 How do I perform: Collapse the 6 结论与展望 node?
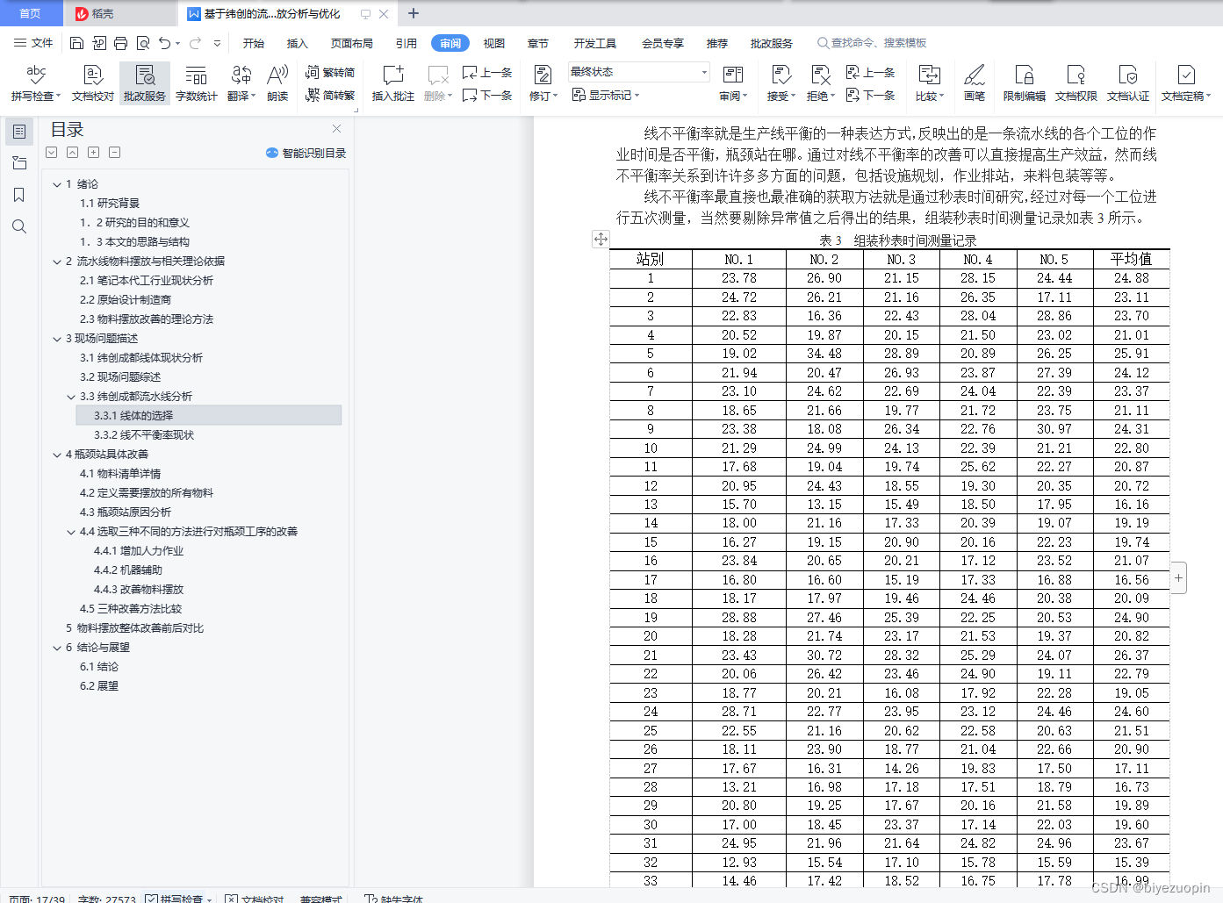(x=57, y=648)
